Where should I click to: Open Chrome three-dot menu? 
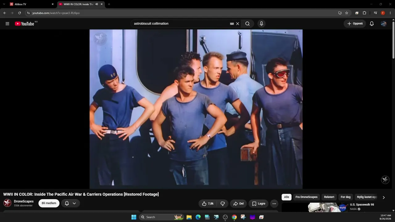point(390,13)
